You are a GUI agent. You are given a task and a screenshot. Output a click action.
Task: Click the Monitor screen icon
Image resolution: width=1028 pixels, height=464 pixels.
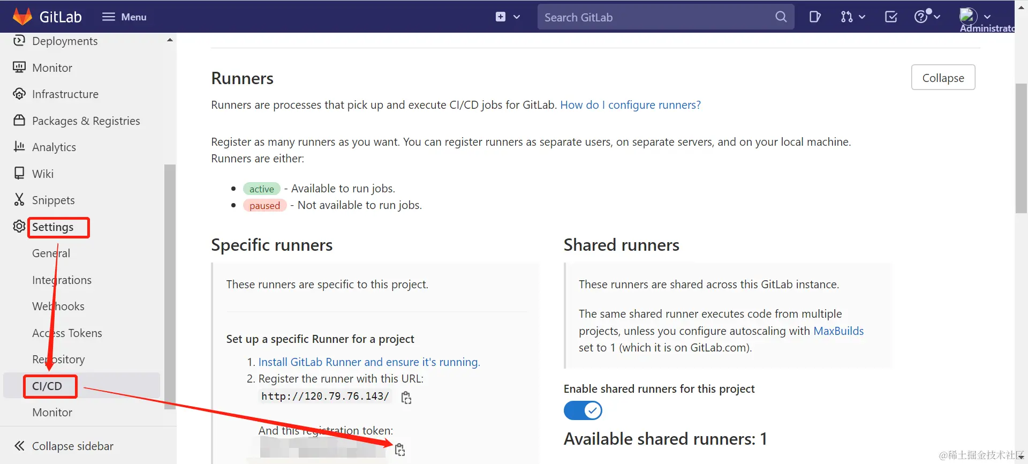coord(19,67)
